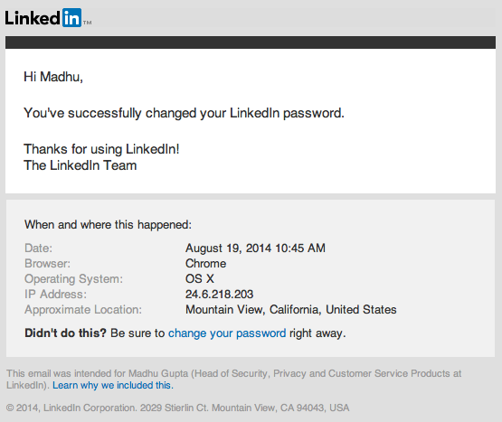This screenshot has height=422, width=502.
Task: Click the bold 'Didn't do this?' text
Action: (x=65, y=333)
